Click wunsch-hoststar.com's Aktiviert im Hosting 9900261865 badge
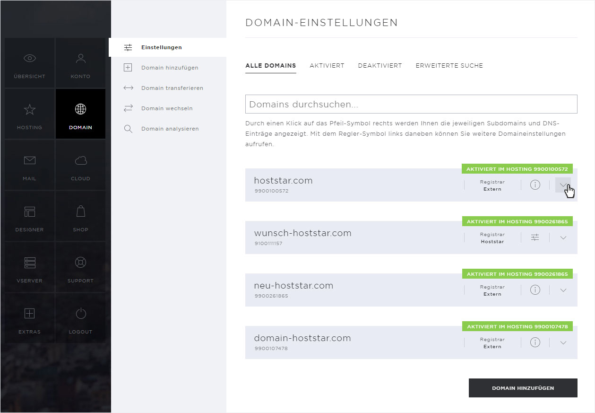This screenshot has width=595, height=413. click(517, 221)
